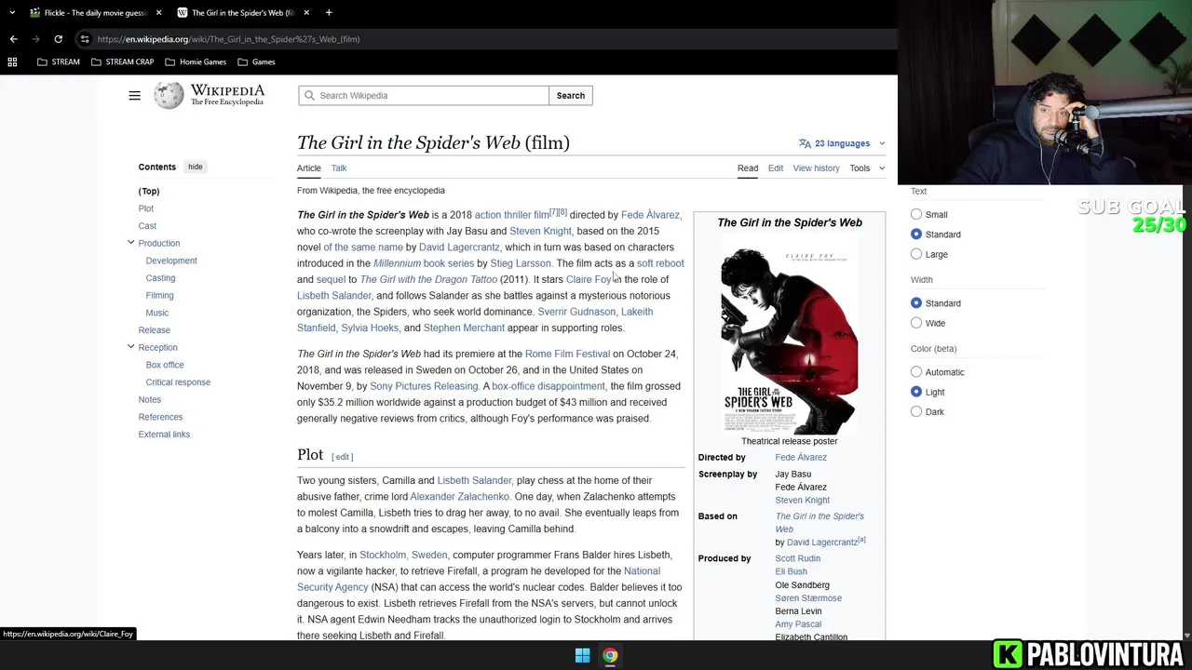Open Tools dropdown menu
Image resolution: width=1192 pixels, height=670 pixels.
coord(867,168)
